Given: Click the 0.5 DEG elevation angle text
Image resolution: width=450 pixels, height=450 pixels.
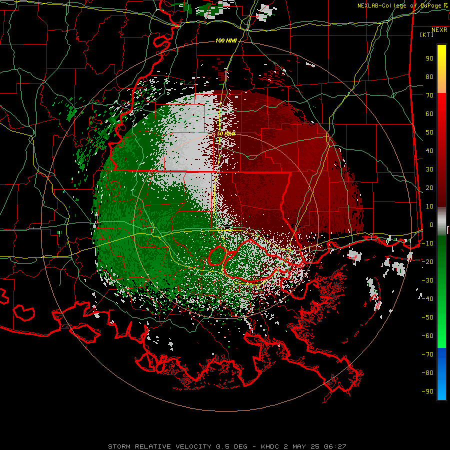Looking at the screenshot, I should point(231,446).
